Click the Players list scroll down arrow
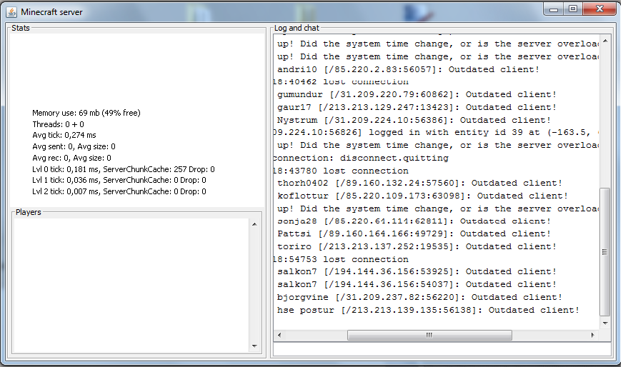Screen dimensions: 623x367 [254, 346]
